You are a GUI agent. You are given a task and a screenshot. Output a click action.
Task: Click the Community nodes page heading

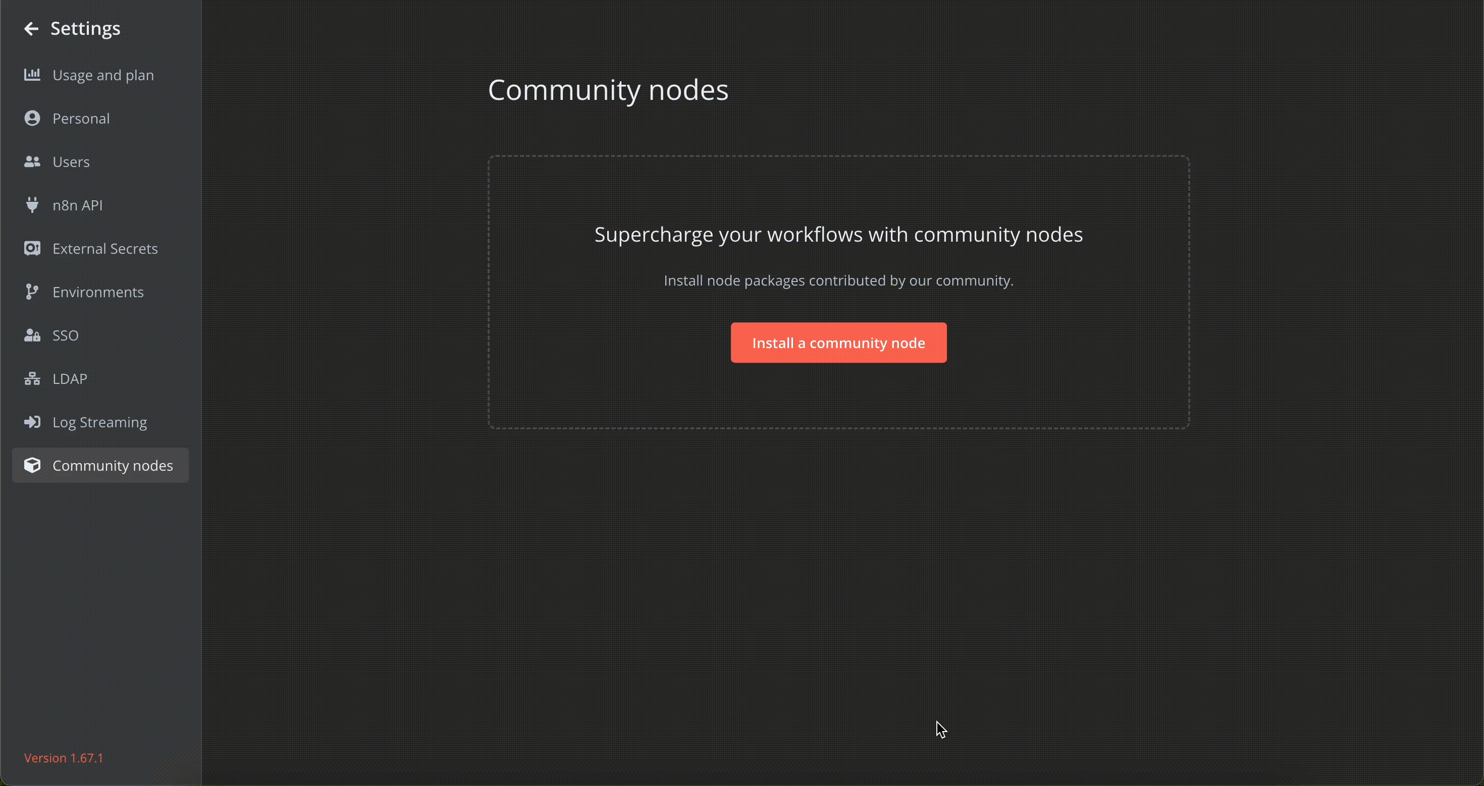[x=608, y=90]
